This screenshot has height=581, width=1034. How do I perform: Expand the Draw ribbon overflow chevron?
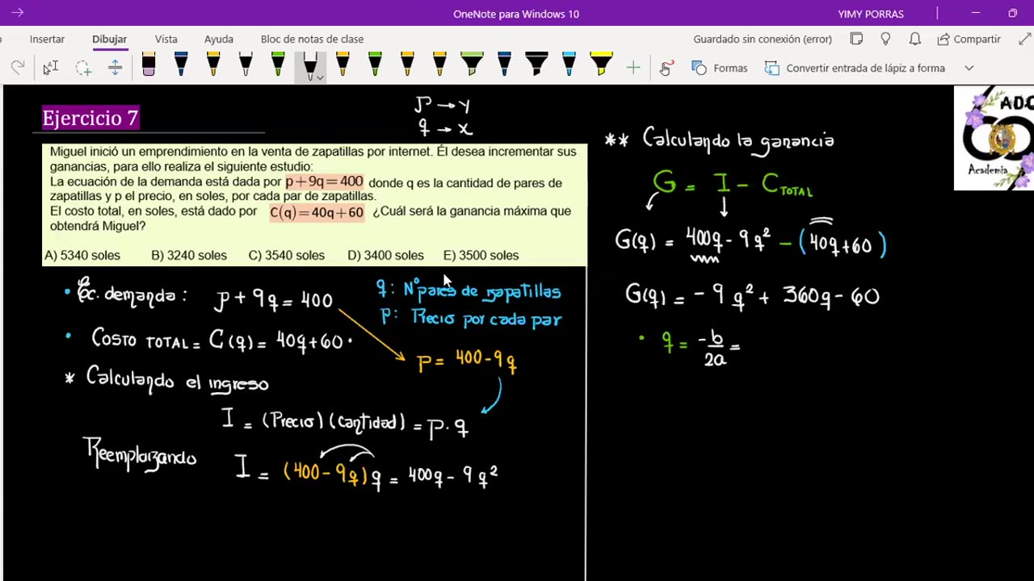969,68
